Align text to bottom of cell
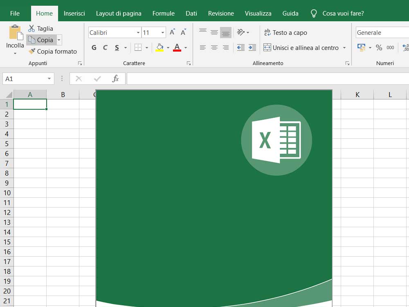 click(226, 33)
